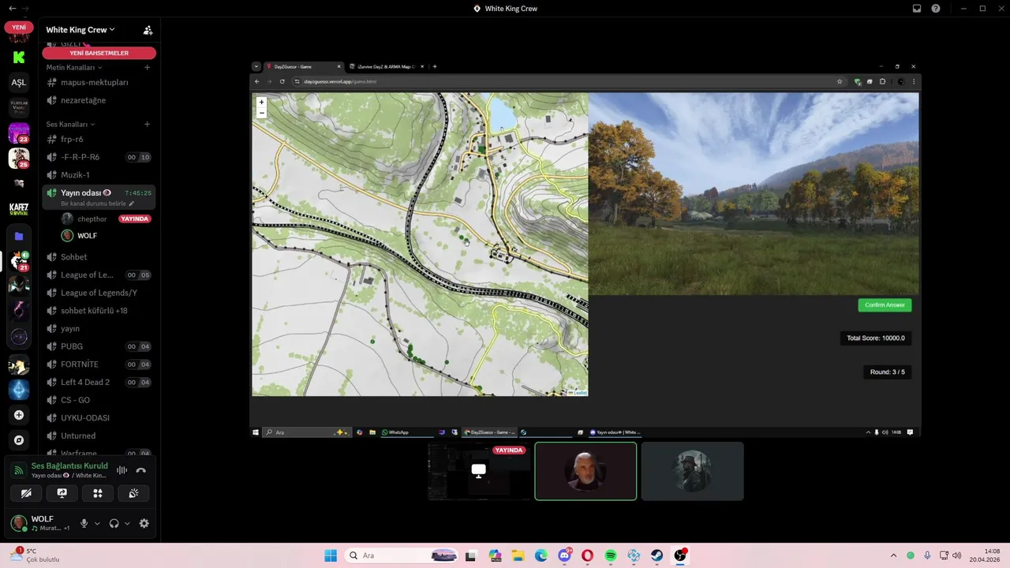This screenshot has height=568, width=1010.
Task: Open the Discover servers compass icon
Action: coord(19,440)
